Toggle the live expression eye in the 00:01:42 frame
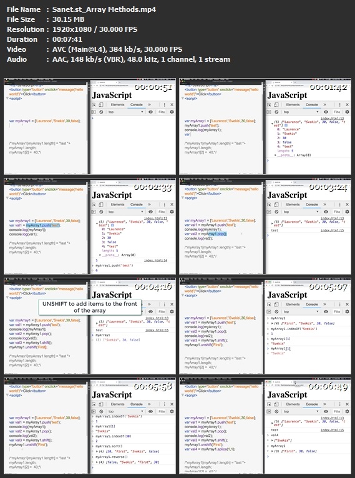The height and width of the screenshot is (478, 355). tap(326, 112)
